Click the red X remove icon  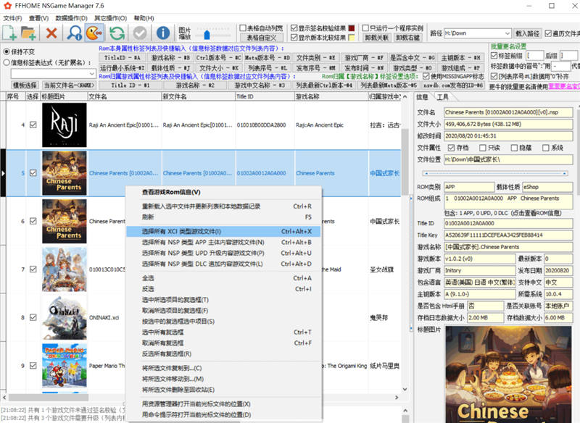click(51, 33)
